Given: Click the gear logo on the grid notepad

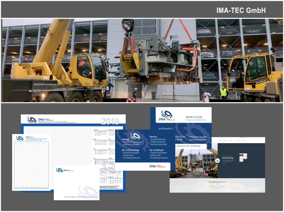Looking at the screenshot, I should (x=19, y=138).
